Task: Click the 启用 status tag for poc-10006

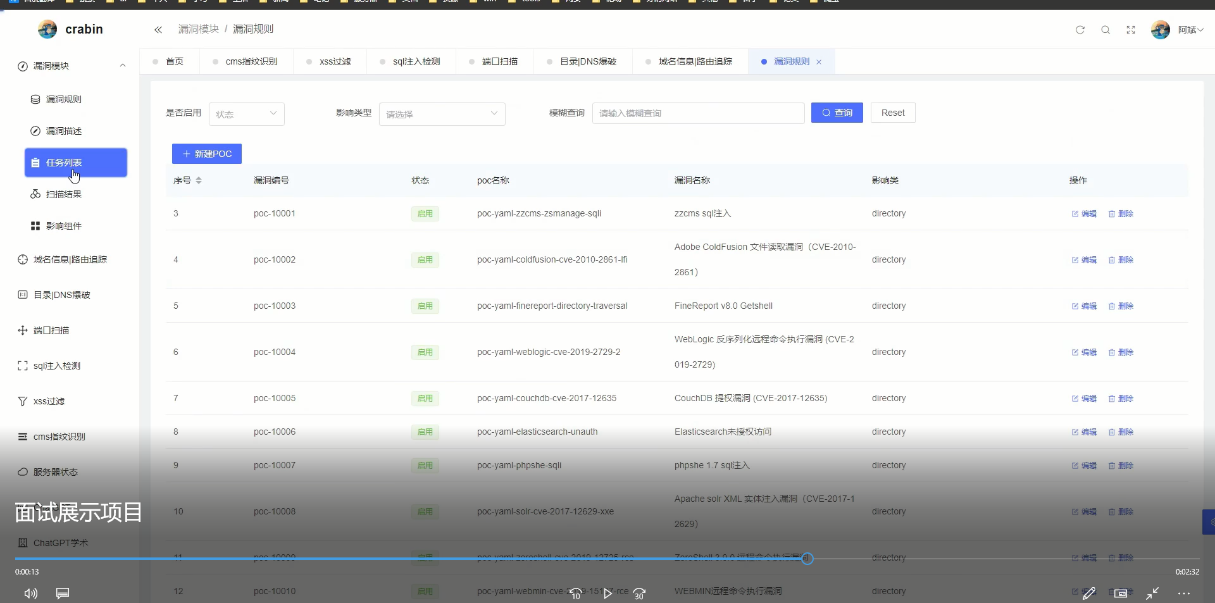Action: tap(425, 432)
